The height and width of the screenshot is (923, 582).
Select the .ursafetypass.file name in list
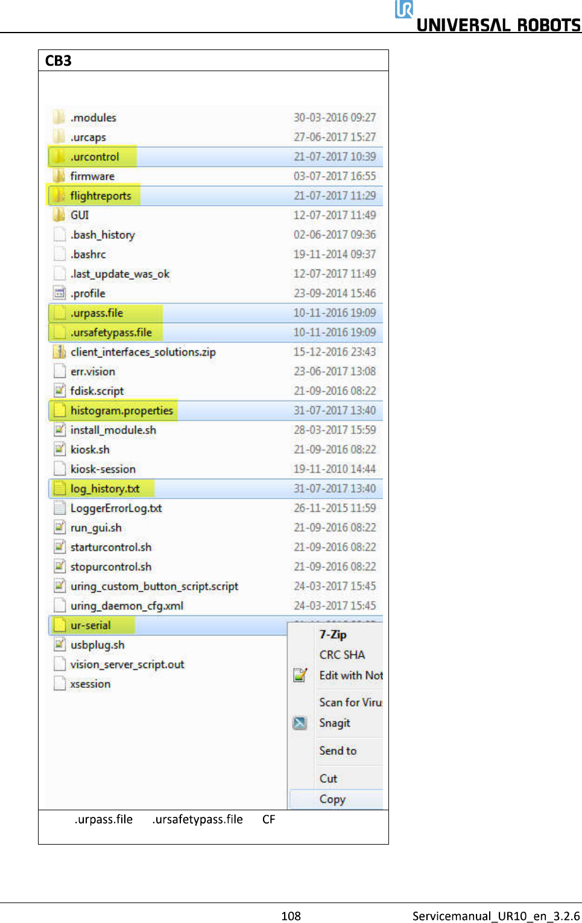[x=111, y=332]
